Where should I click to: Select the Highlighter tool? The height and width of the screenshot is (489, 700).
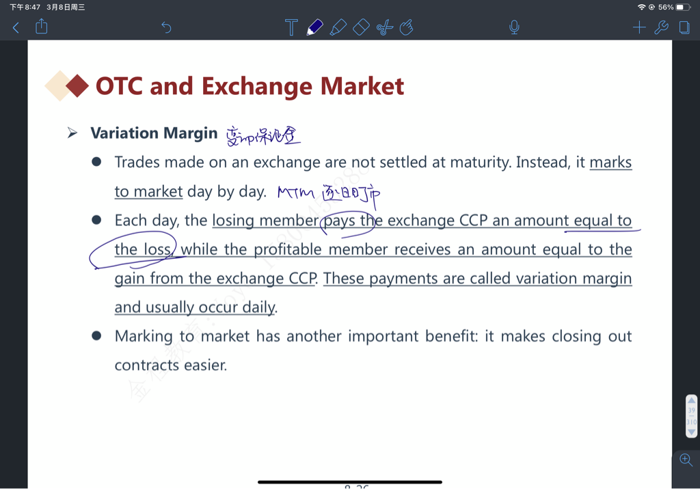coord(338,27)
